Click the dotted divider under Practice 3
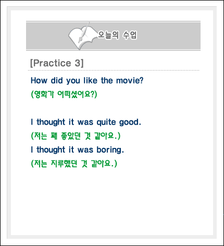Image resolution: width=224 pixels, height=246 pixels. tap(114, 71)
